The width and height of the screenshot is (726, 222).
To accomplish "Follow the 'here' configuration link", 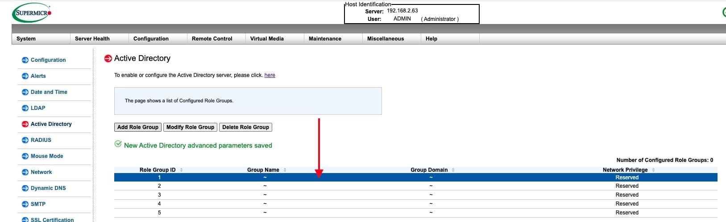I will pos(270,75).
